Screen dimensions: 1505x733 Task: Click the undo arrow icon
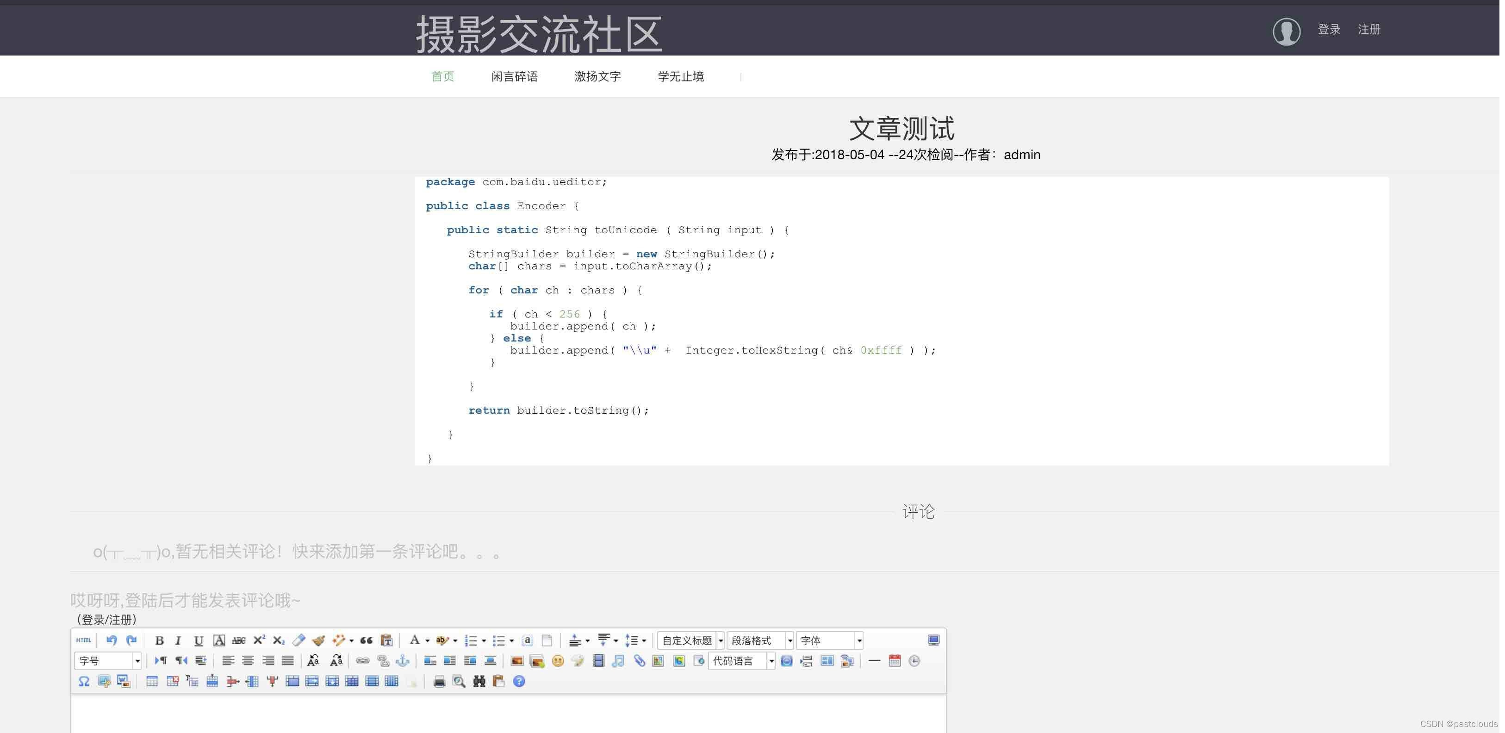tap(111, 640)
